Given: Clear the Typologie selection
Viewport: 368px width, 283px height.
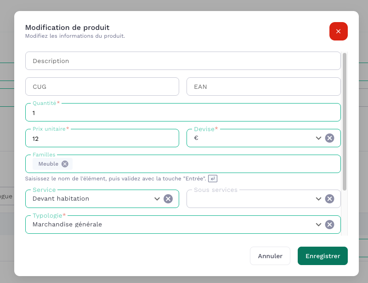Looking at the screenshot, I should (329, 225).
